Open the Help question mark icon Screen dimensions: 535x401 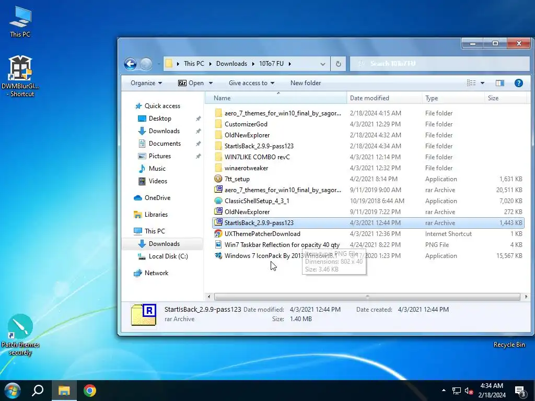coord(518,83)
